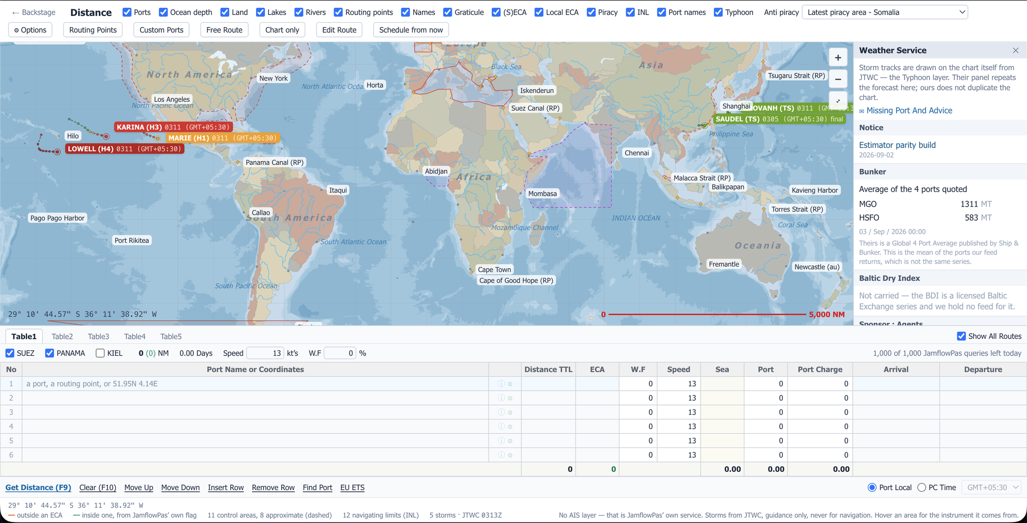
Task: Click the Routing Points button
Action: tap(93, 30)
